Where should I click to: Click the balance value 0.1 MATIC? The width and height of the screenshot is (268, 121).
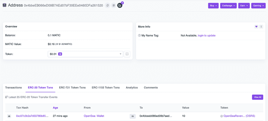click(54, 35)
